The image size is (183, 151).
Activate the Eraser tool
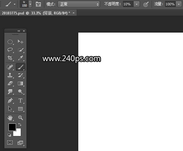[x=10, y=83]
